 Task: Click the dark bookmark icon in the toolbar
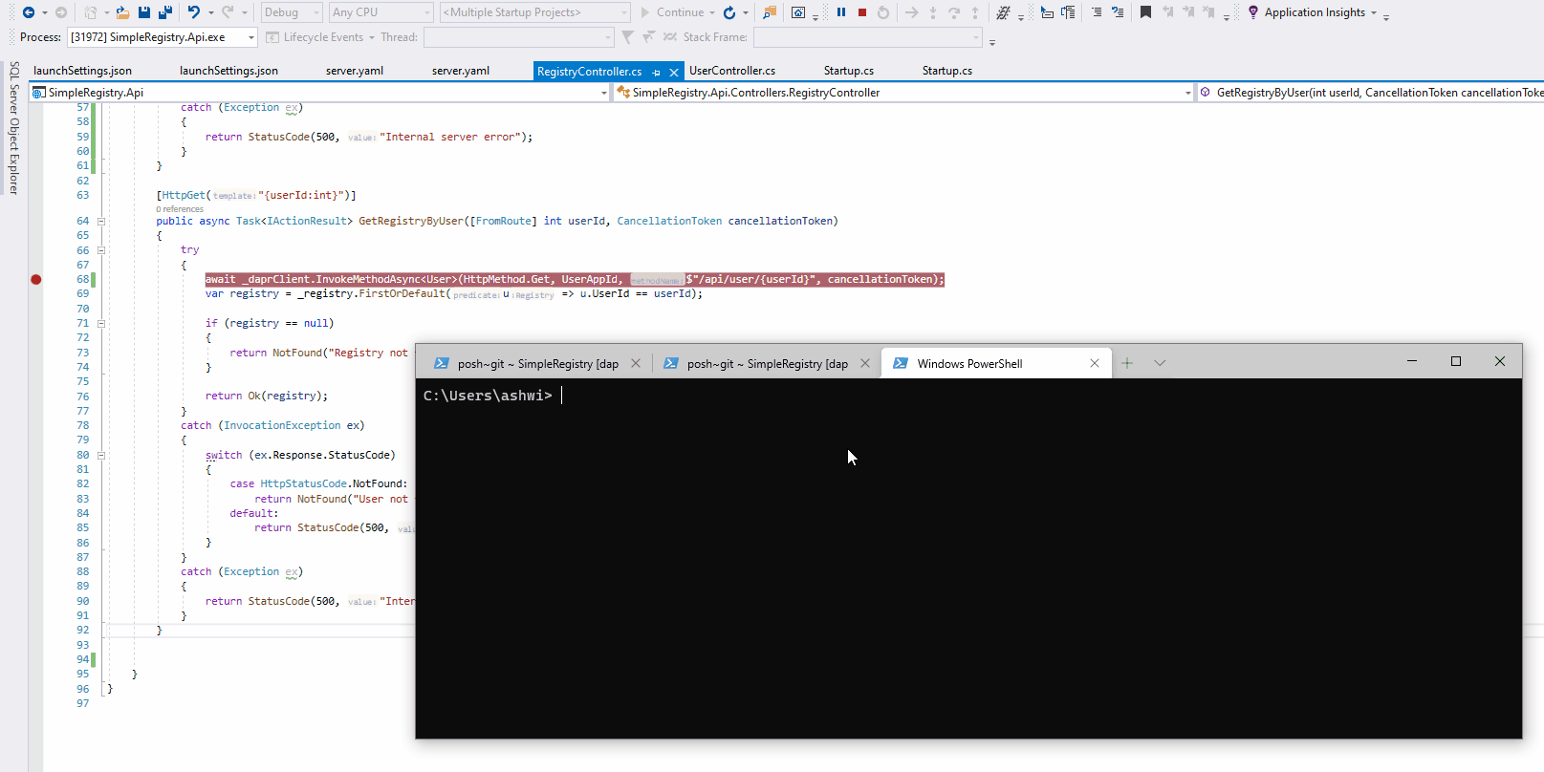tap(1145, 12)
